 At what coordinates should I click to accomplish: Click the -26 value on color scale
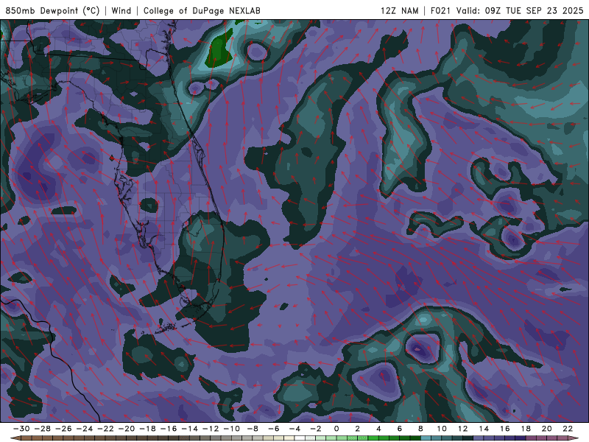tap(63, 429)
